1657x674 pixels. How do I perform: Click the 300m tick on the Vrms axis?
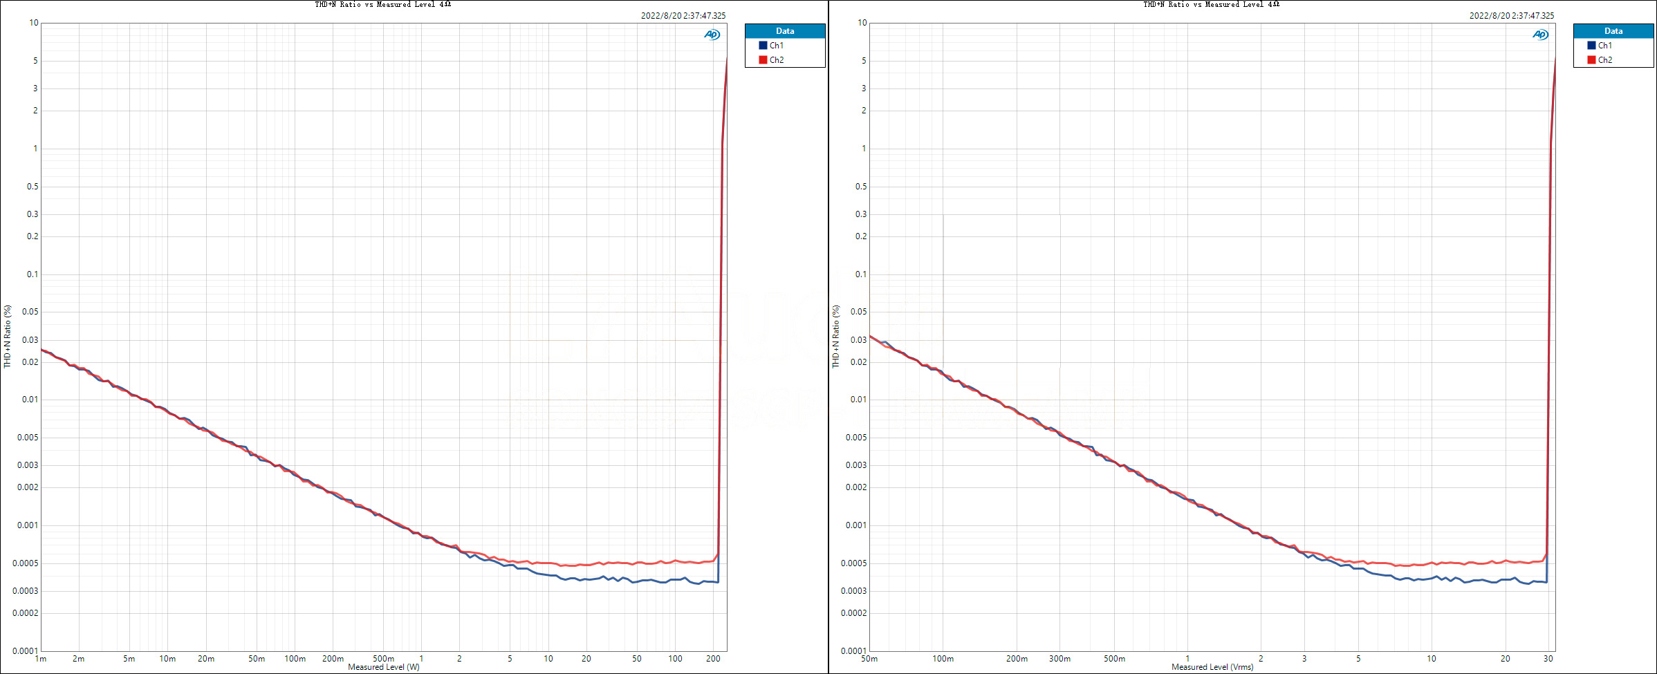click(1059, 659)
